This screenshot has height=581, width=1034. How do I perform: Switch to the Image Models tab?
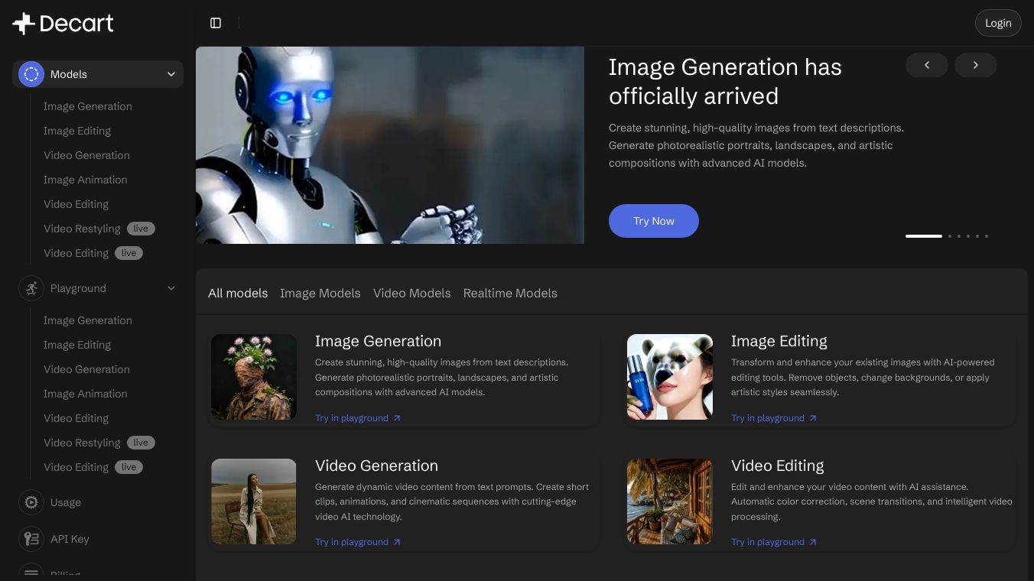pyautogui.click(x=320, y=293)
